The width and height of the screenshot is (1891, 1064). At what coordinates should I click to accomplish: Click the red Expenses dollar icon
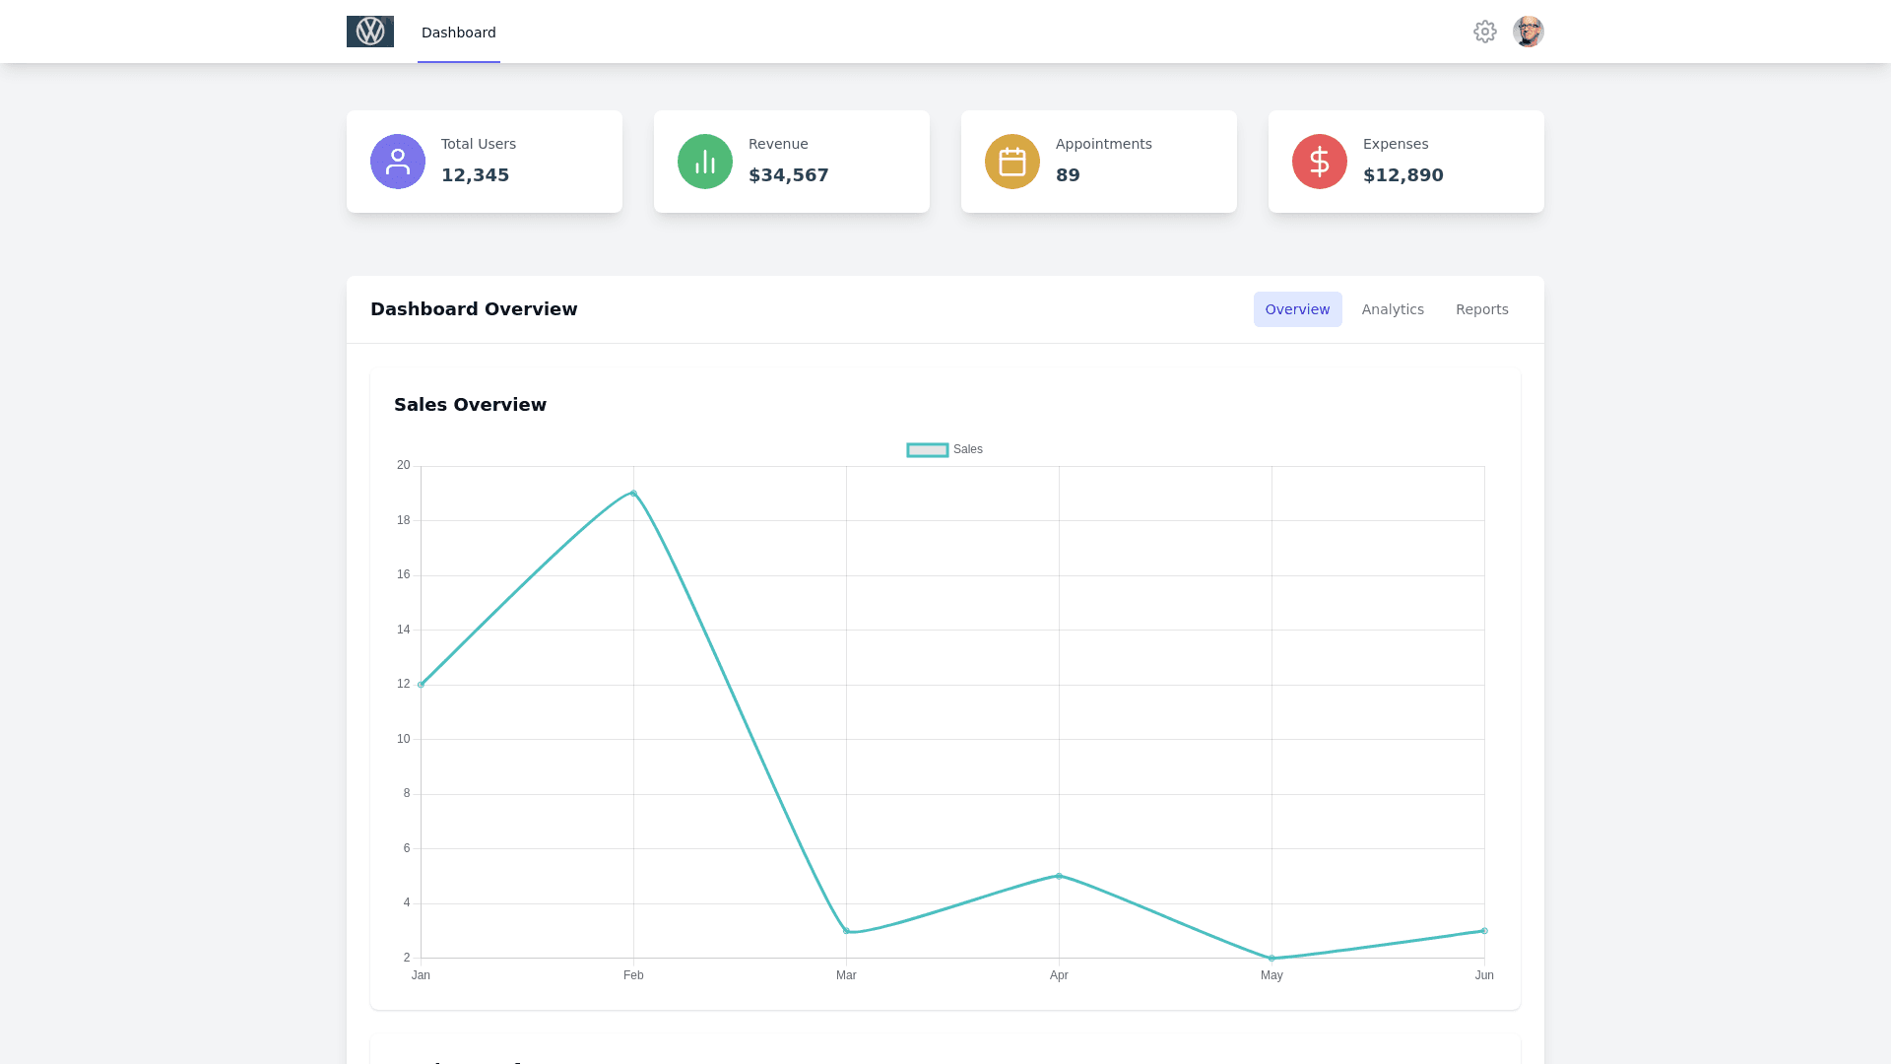point(1319,162)
